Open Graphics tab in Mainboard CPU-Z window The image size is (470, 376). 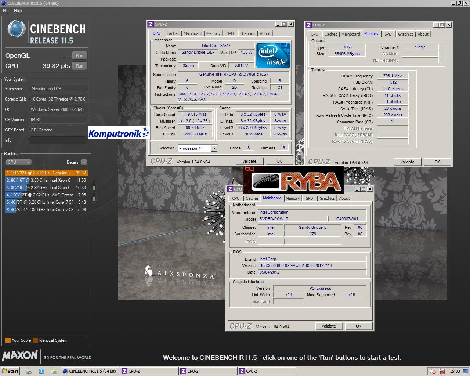click(327, 198)
